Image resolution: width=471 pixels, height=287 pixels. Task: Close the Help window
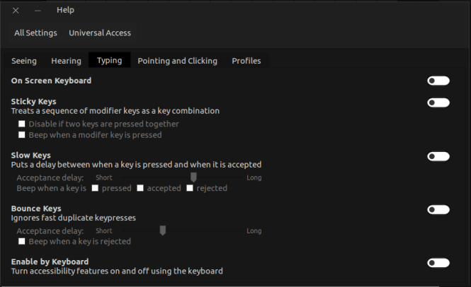tap(16, 11)
